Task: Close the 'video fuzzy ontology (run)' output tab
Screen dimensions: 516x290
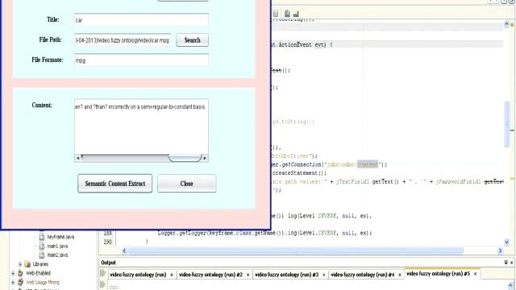Action: point(172,275)
